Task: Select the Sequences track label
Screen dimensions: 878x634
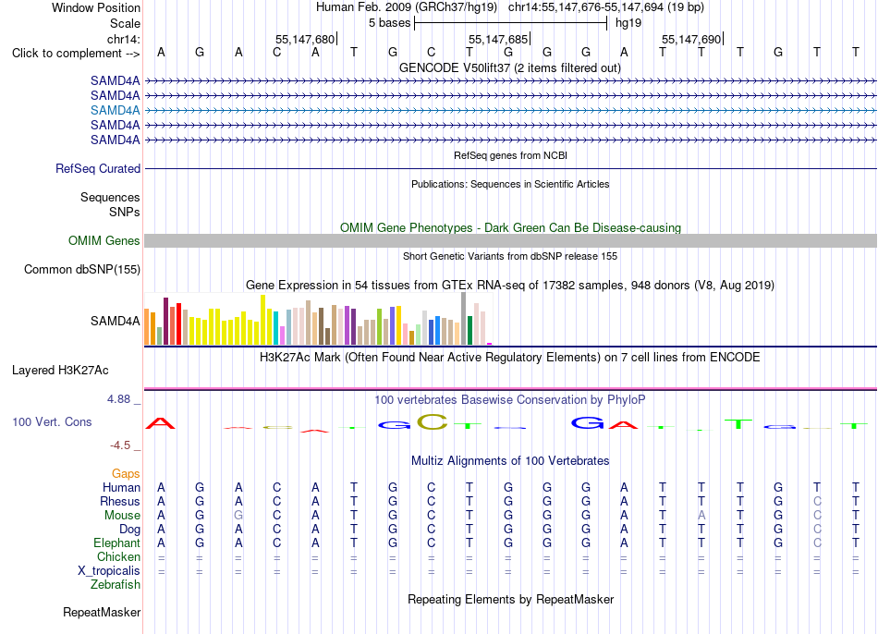Action: pyautogui.click(x=110, y=197)
